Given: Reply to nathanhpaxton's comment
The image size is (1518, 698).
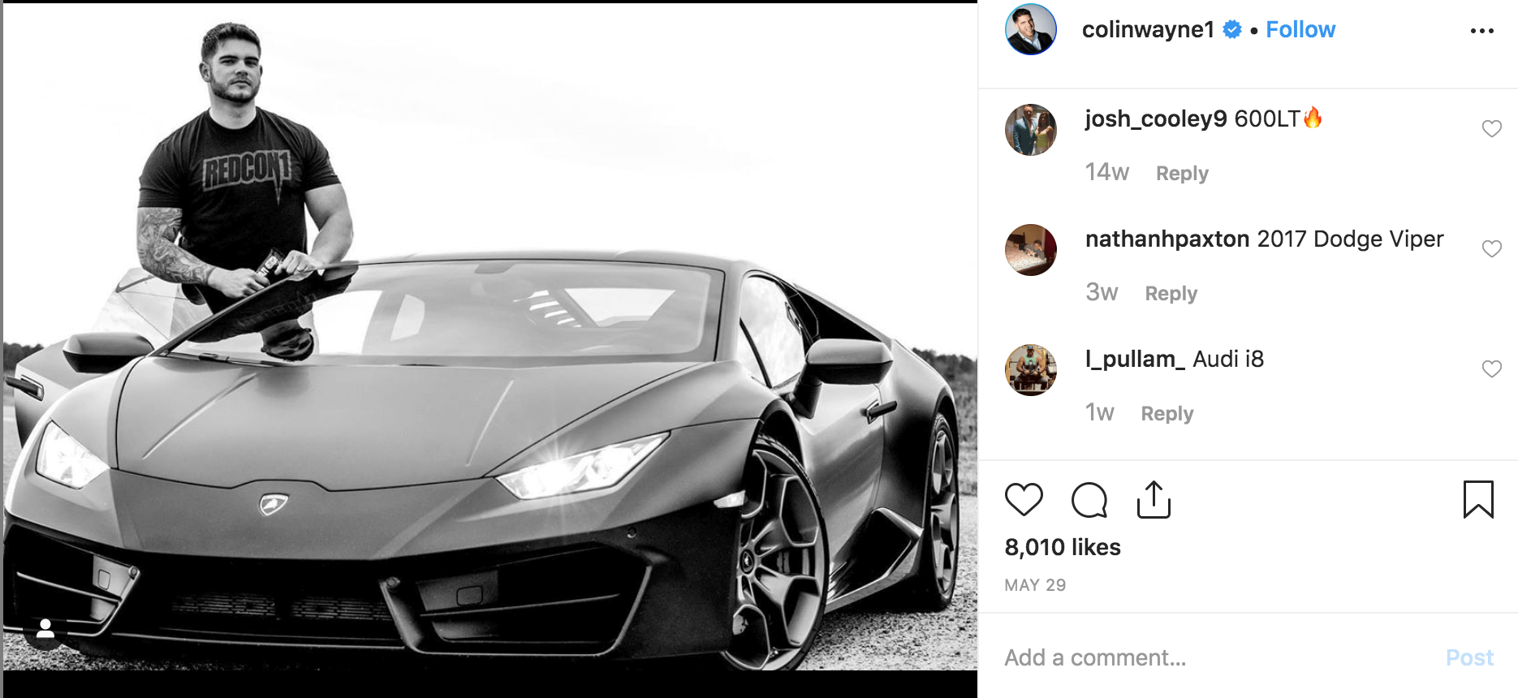Looking at the screenshot, I should (x=1171, y=294).
